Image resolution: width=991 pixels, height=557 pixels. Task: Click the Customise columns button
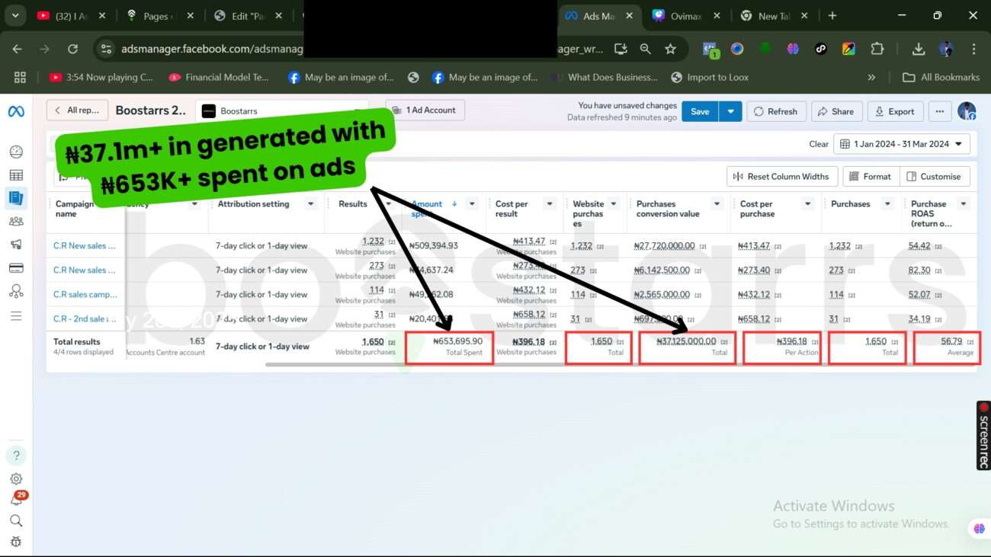pyautogui.click(x=935, y=177)
